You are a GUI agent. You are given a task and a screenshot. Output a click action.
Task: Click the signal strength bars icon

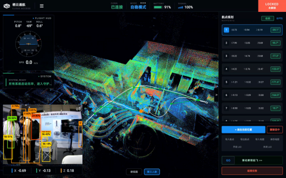click(180, 8)
